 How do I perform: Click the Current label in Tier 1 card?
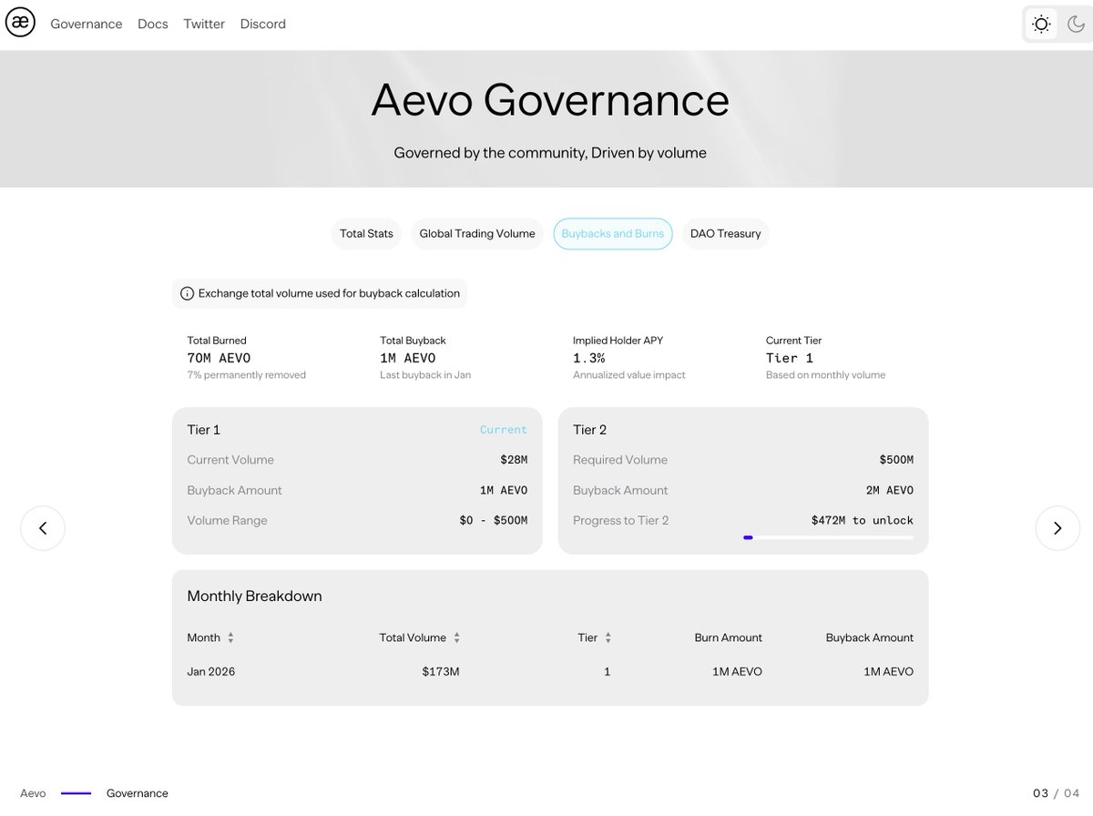pyautogui.click(x=504, y=430)
